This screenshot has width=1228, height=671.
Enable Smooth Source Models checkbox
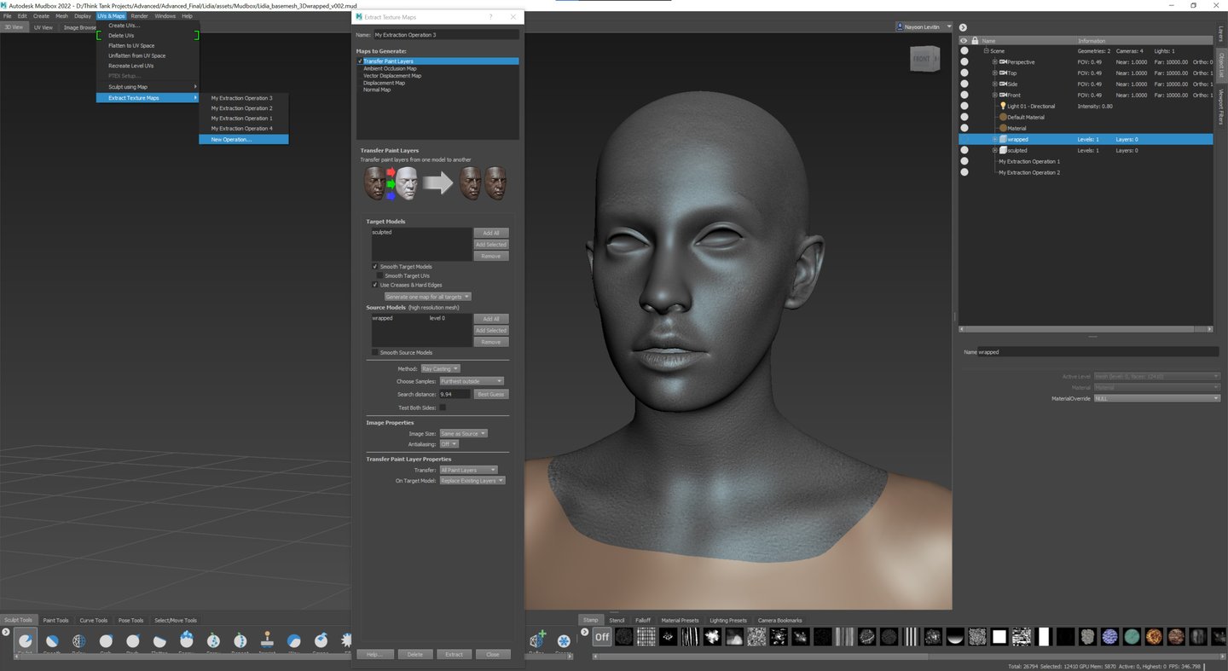(x=375, y=352)
